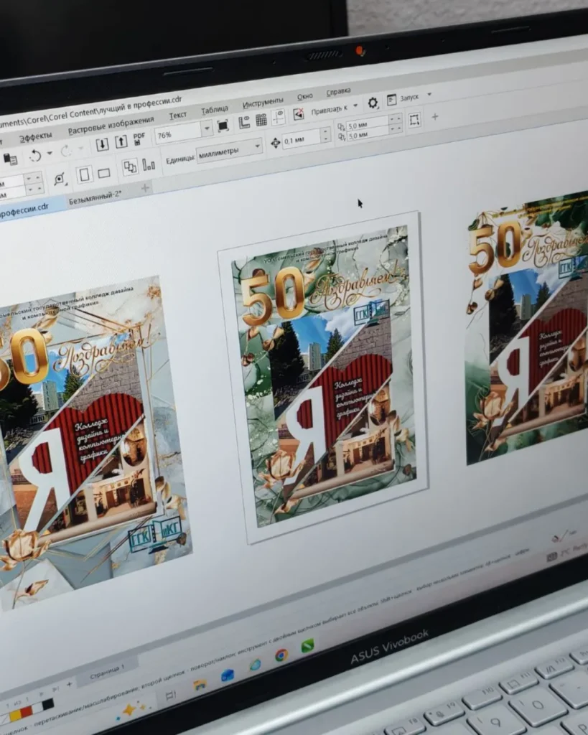Open the units dropdown showing миллиметры
This screenshot has height=735, width=588.
click(256, 148)
